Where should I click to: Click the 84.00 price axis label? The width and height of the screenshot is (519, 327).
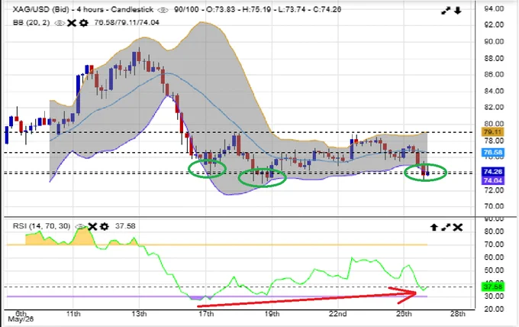[x=494, y=91]
